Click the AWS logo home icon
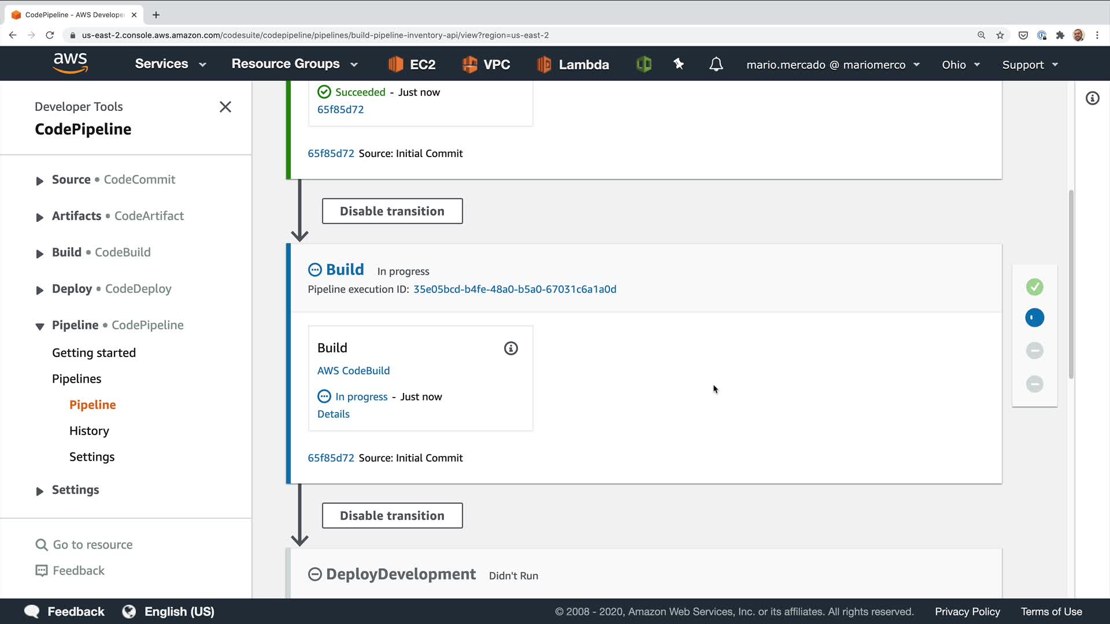The width and height of the screenshot is (1110, 624). click(70, 64)
